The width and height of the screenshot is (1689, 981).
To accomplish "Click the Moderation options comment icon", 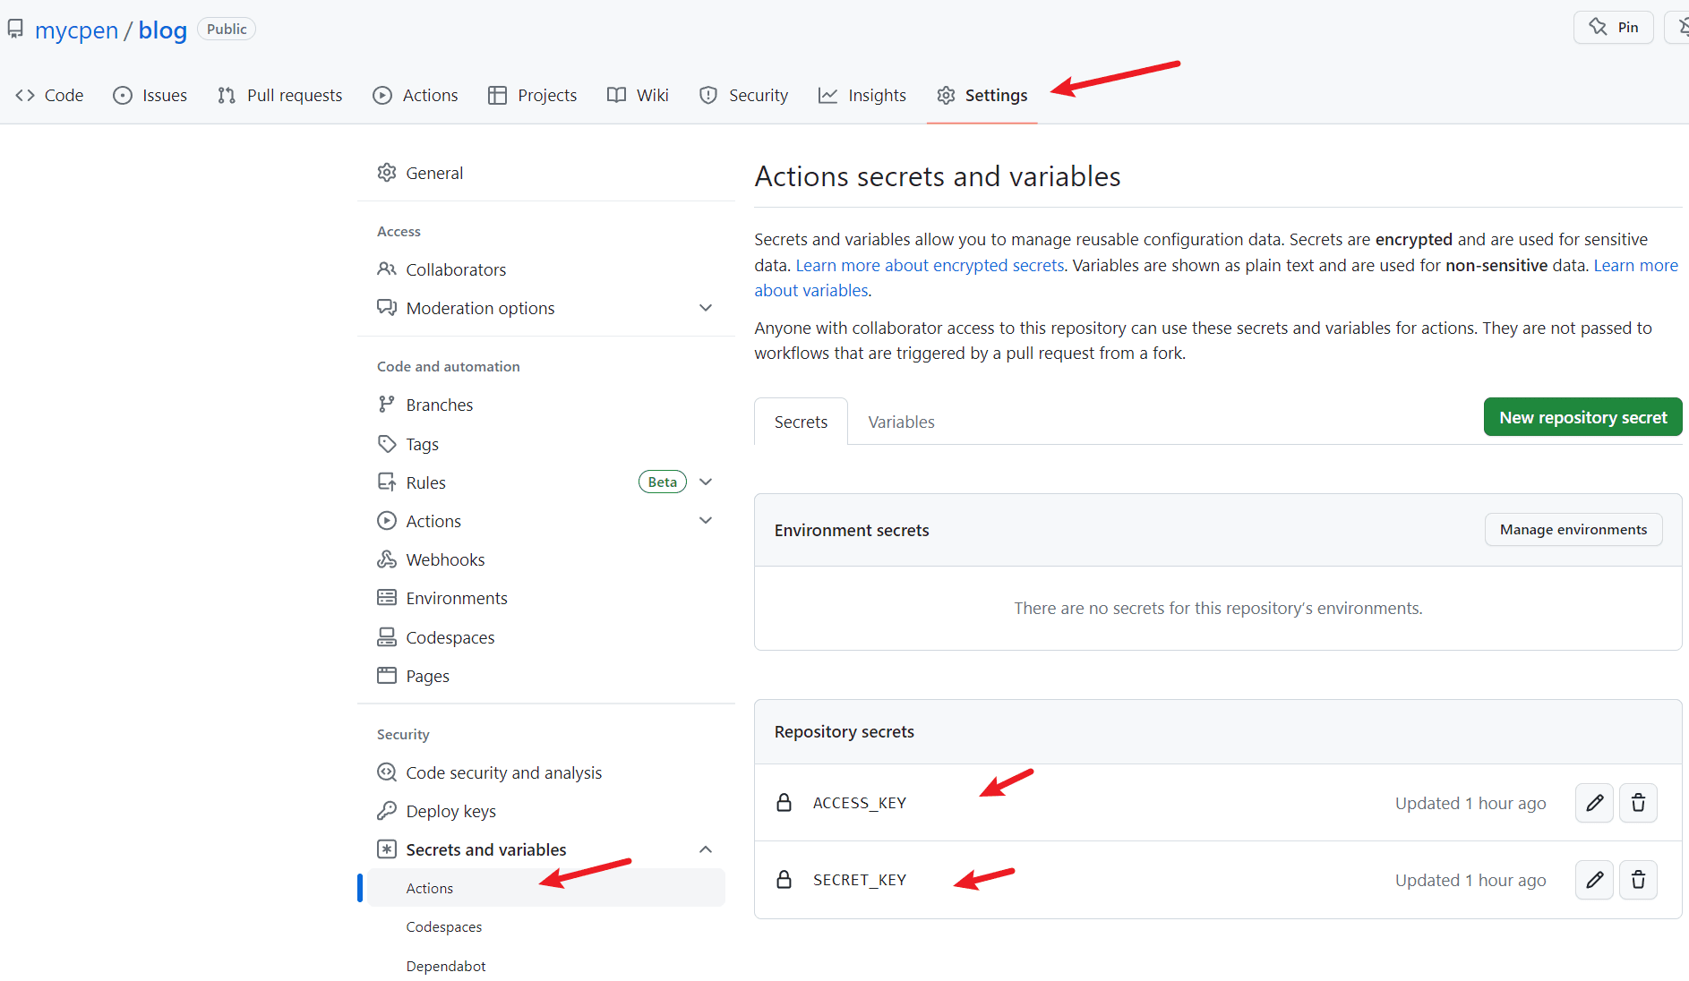I will (x=387, y=308).
